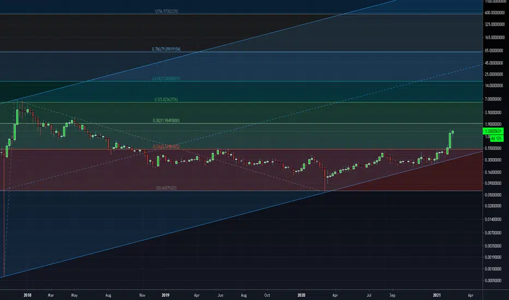Click the 85.00000000 price scale label

(494, 51)
